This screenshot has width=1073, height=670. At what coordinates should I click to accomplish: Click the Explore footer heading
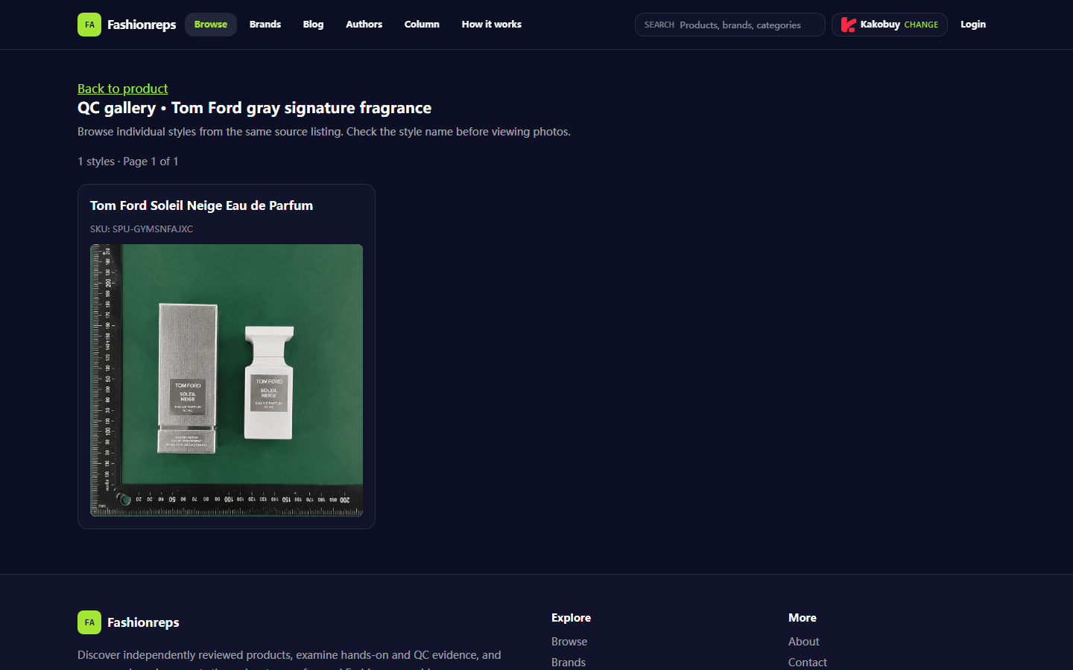[571, 618]
